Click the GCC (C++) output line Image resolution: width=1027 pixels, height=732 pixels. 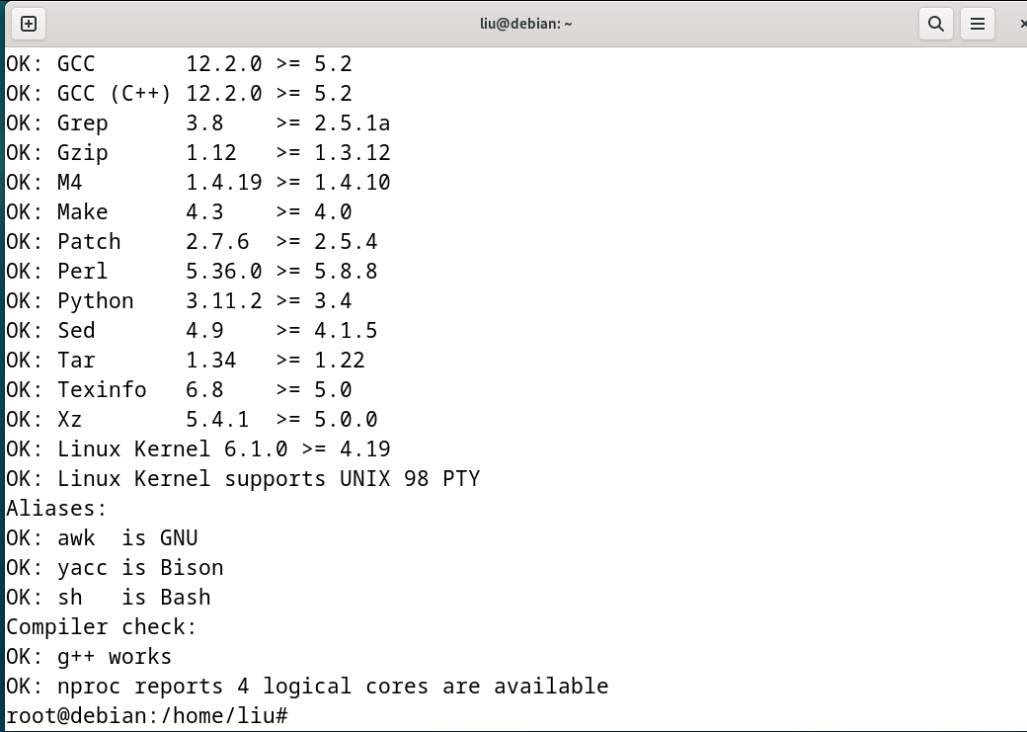pyautogui.click(x=179, y=93)
